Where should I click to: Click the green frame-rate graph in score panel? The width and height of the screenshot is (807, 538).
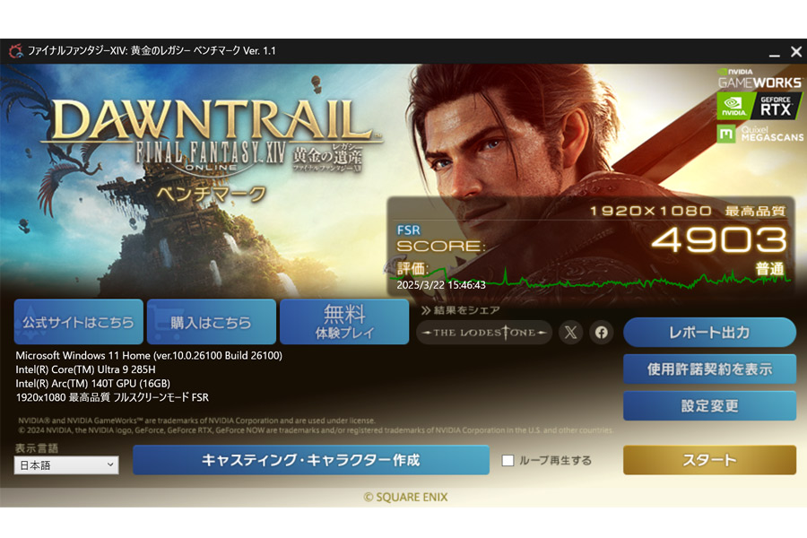pyautogui.click(x=592, y=280)
